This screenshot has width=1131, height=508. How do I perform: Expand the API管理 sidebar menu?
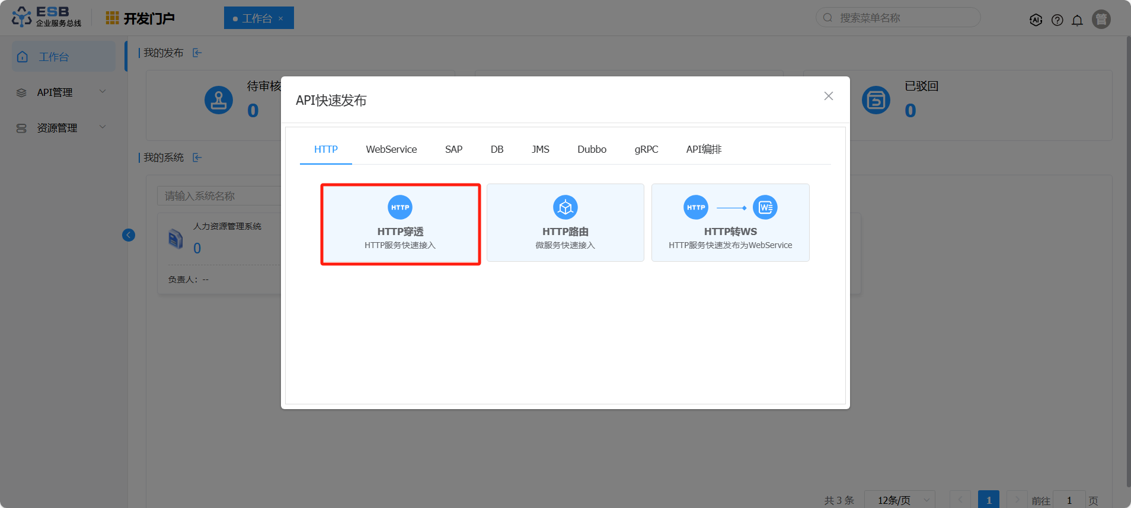[63, 92]
